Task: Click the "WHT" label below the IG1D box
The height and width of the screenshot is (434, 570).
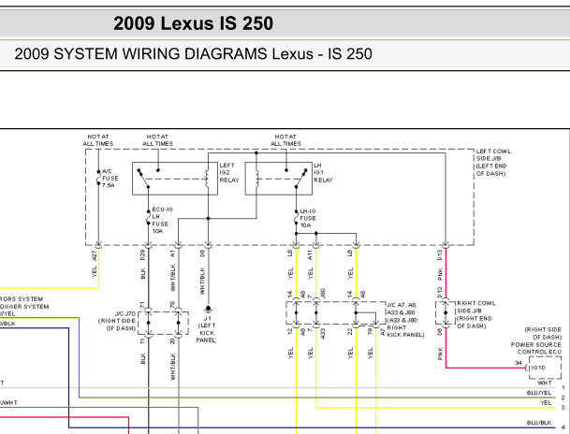Action: click(x=545, y=383)
